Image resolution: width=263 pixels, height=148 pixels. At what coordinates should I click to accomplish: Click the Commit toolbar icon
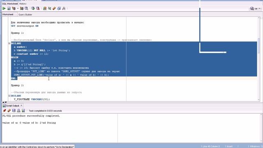(33, 8)
